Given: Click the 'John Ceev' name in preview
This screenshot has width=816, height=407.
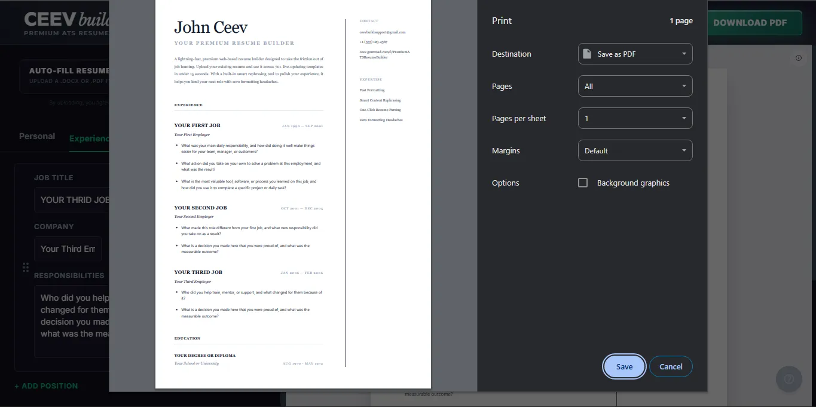Looking at the screenshot, I should [x=210, y=27].
